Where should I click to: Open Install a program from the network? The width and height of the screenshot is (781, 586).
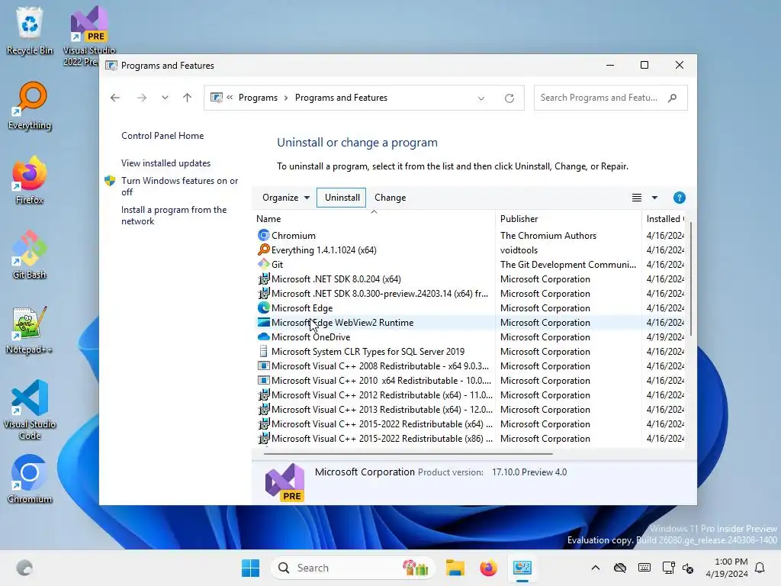[174, 215]
